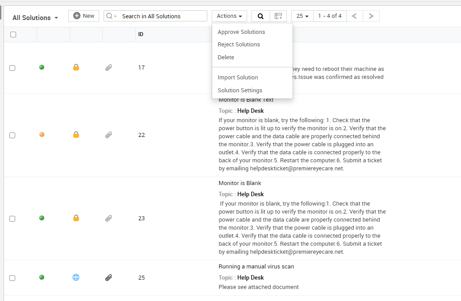Open the All Solutions view dropdown
The image size is (461, 301).
pyautogui.click(x=35, y=17)
